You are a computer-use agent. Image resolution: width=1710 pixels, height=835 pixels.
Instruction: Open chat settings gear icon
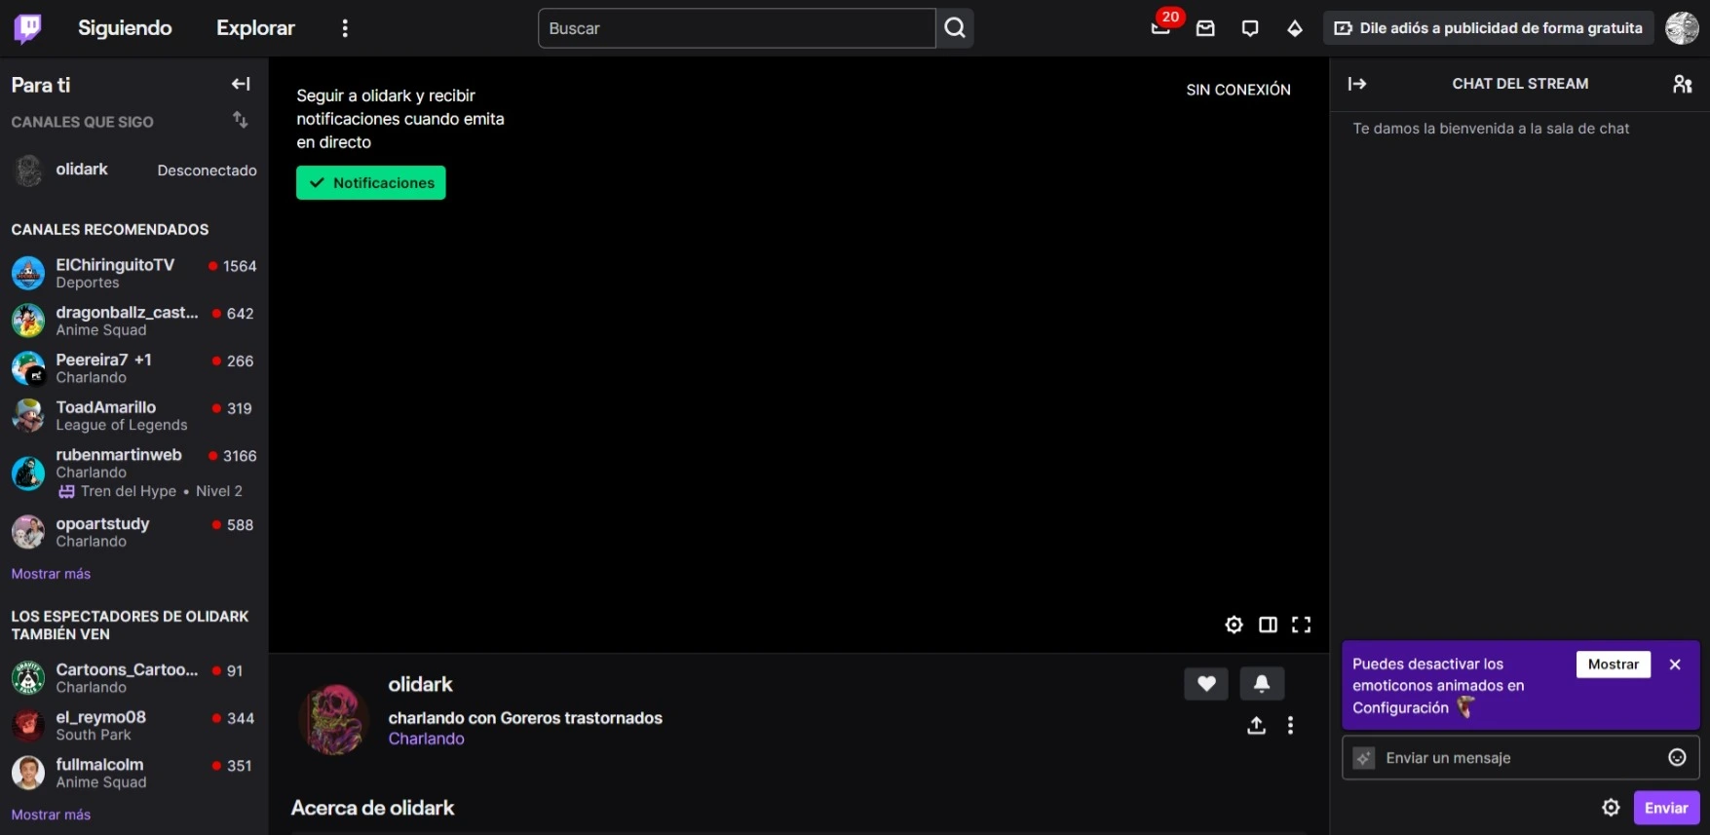tap(1611, 808)
